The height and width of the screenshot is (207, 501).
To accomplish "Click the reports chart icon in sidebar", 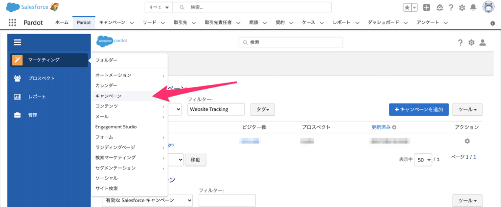I will point(17,97).
